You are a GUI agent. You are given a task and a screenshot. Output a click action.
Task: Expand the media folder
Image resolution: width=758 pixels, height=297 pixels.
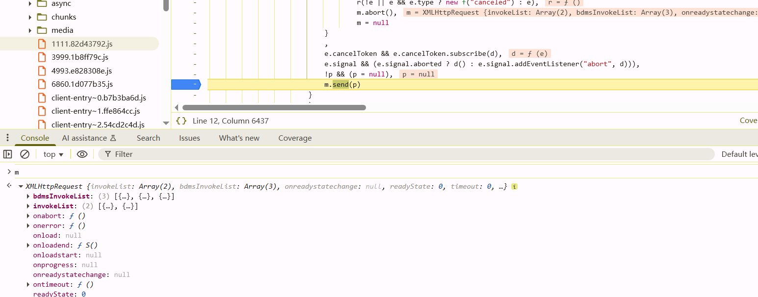click(x=30, y=30)
